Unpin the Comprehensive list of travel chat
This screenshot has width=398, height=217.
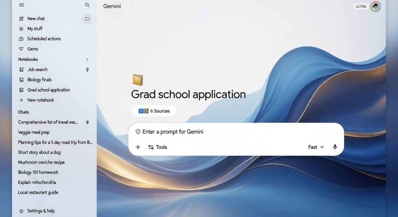pos(87,122)
